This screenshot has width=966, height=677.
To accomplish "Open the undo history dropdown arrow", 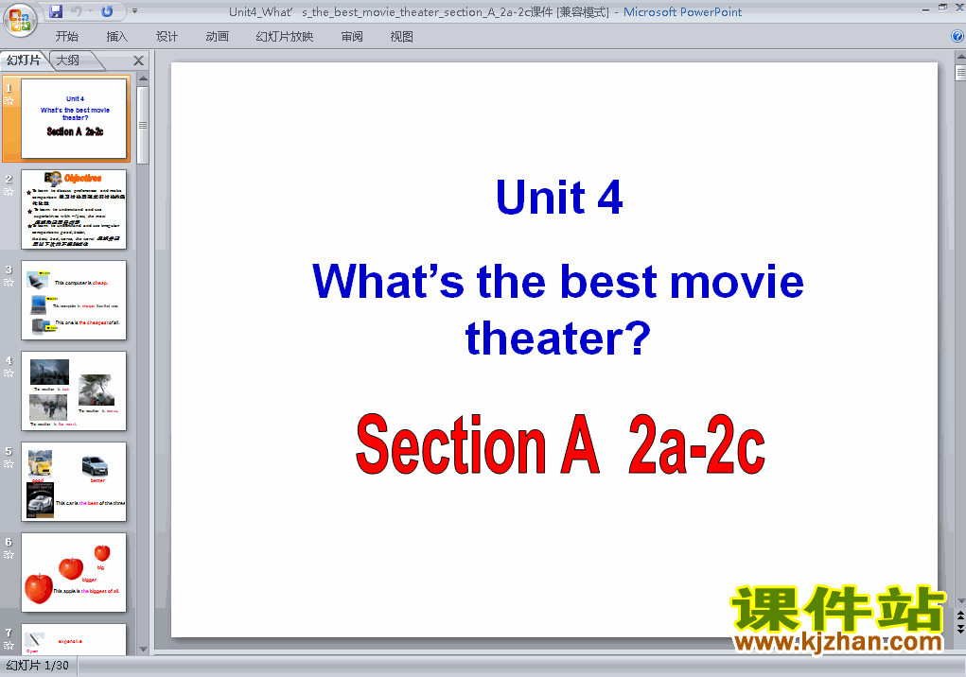I will point(90,11).
